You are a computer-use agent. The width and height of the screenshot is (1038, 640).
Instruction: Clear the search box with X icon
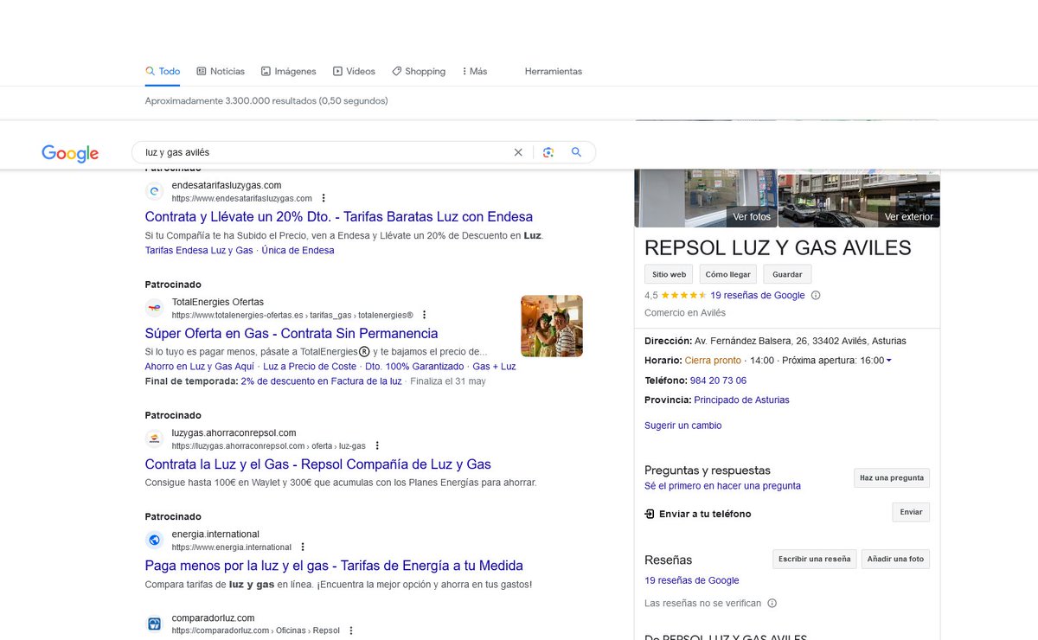pos(518,152)
